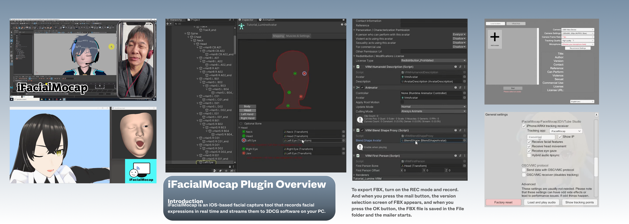Click the hidden objects eye icon in Project footer
Viewport: 629px width, 224px height.
(x=233, y=171)
